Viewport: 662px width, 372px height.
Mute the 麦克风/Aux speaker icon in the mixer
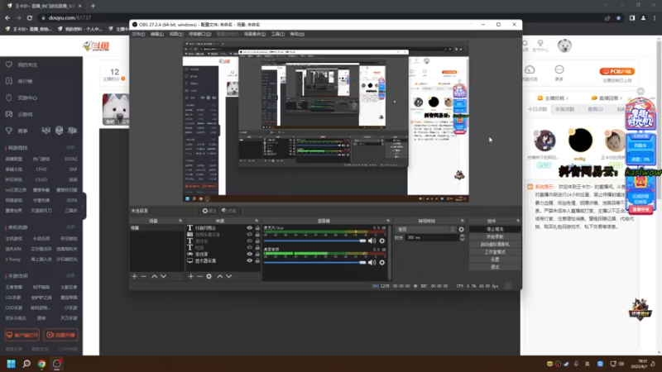pos(372,241)
